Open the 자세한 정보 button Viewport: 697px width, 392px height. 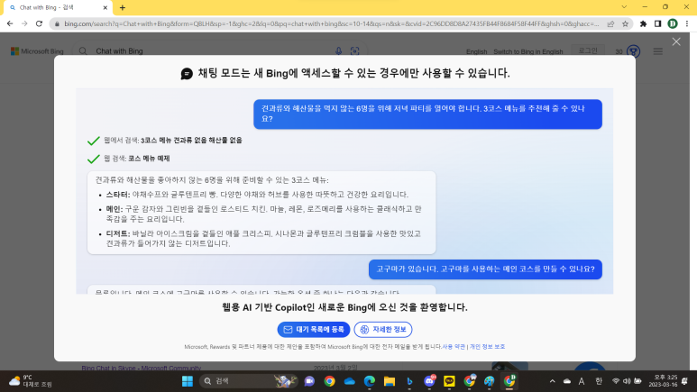383,329
